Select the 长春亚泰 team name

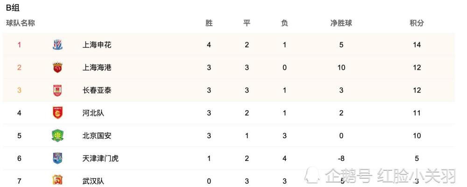(x=97, y=90)
